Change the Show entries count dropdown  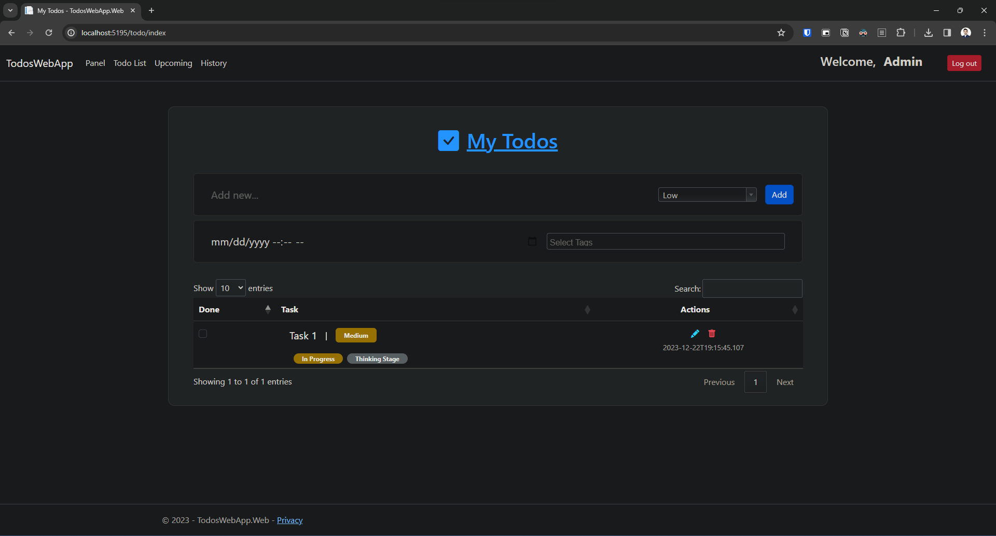(231, 288)
